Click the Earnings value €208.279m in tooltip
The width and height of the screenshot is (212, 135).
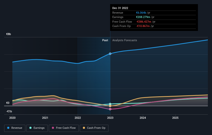coord(143,17)
